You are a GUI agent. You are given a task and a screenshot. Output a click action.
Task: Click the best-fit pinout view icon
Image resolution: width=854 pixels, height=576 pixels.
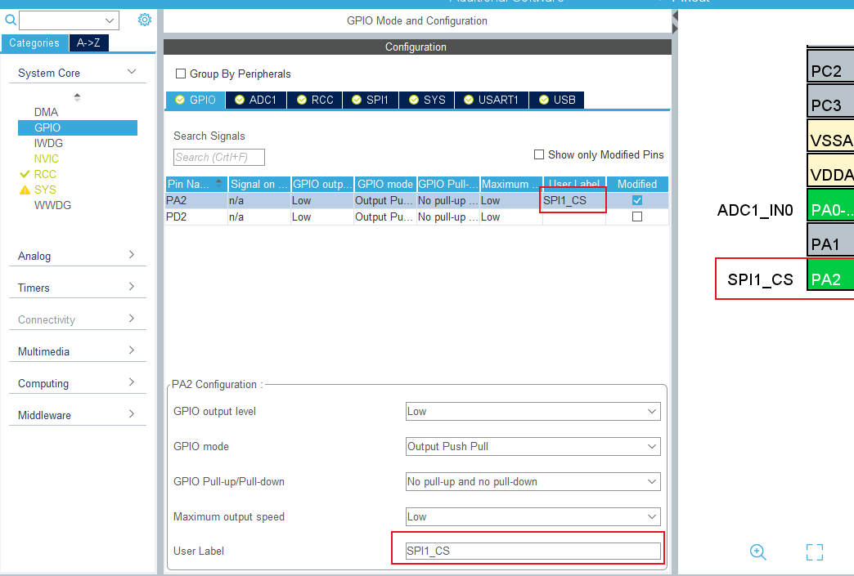coord(814,552)
